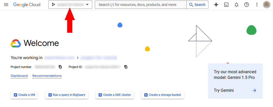Click the Create a VM button
273x107 pixels.
[24, 95]
